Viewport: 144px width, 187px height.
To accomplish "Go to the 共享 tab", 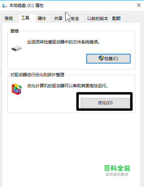I will [x=58, y=19].
